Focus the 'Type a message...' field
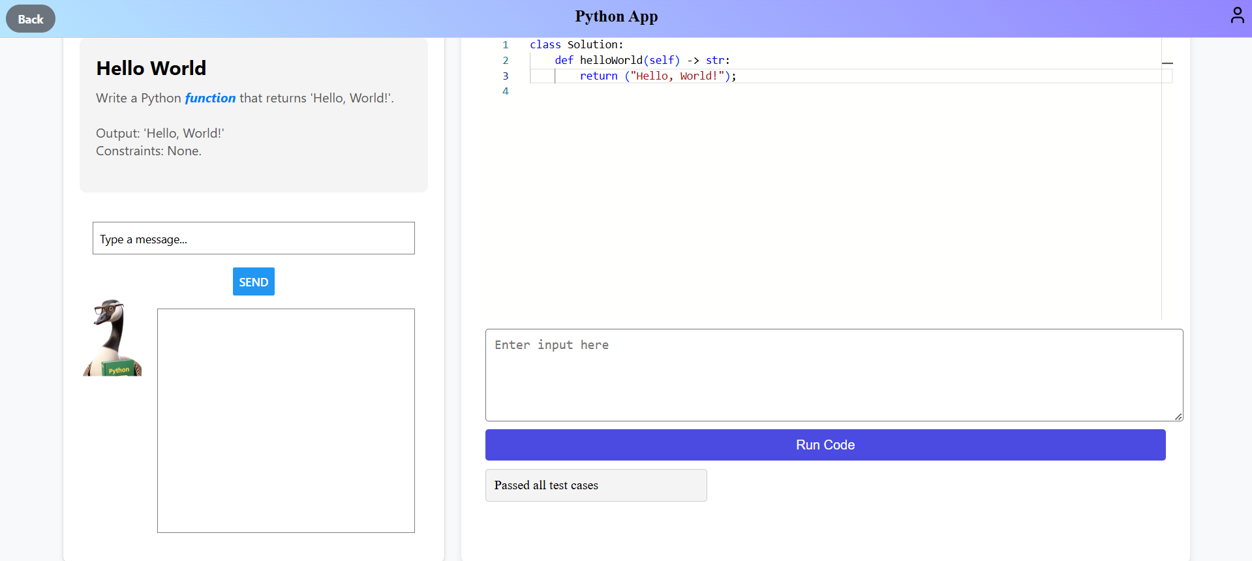The width and height of the screenshot is (1252, 561). click(x=254, y=238)
